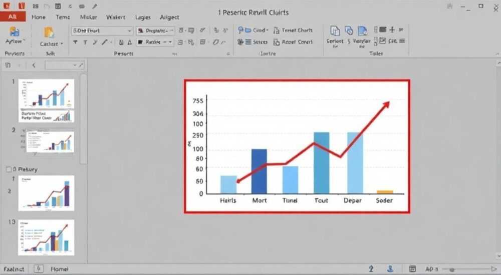This screenshot has width=501, height=275.
Task: Switch to the Tems tab
Action: 63,17
